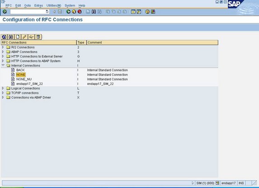
Task: Click the SIM (1) (800) status field
Action: (x=205, y=183)
